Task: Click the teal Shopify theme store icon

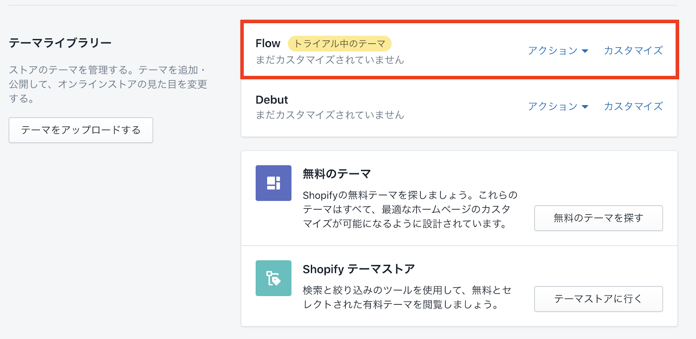Action: pos(273,278)
